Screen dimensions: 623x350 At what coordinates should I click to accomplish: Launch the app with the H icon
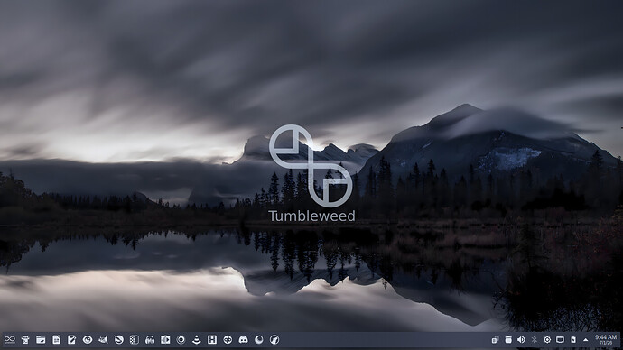pos(212,340)
